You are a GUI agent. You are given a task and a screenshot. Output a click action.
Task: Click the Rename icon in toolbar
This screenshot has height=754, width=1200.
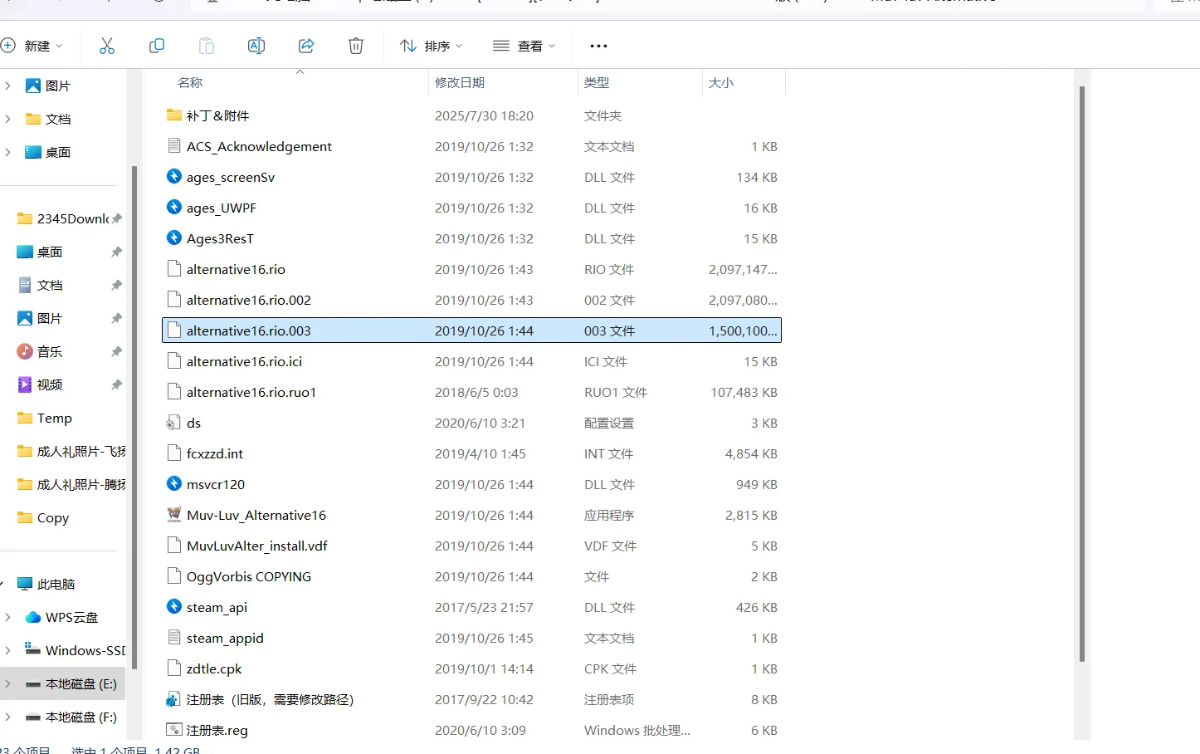(x=256, y=46)
